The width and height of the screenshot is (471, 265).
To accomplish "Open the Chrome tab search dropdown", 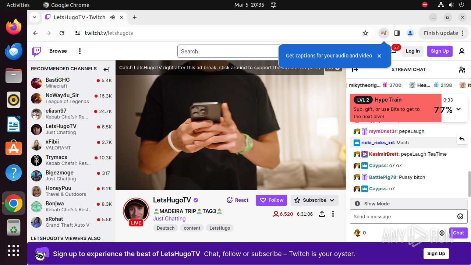I will pos(34,17).
